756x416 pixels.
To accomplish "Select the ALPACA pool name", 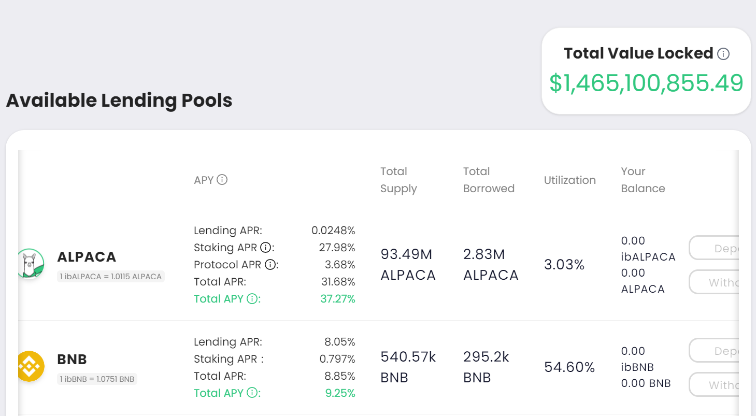I will (x=87, y=257).
